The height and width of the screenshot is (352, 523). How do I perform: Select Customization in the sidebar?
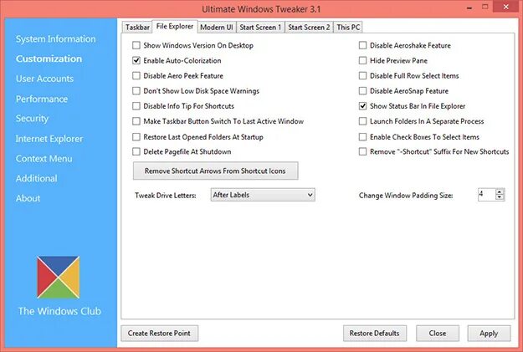(49, 59)
